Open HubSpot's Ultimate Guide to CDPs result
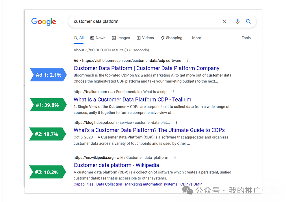Image resolution: width=286 pixels, height=202 pixels. tap(149, 130)
